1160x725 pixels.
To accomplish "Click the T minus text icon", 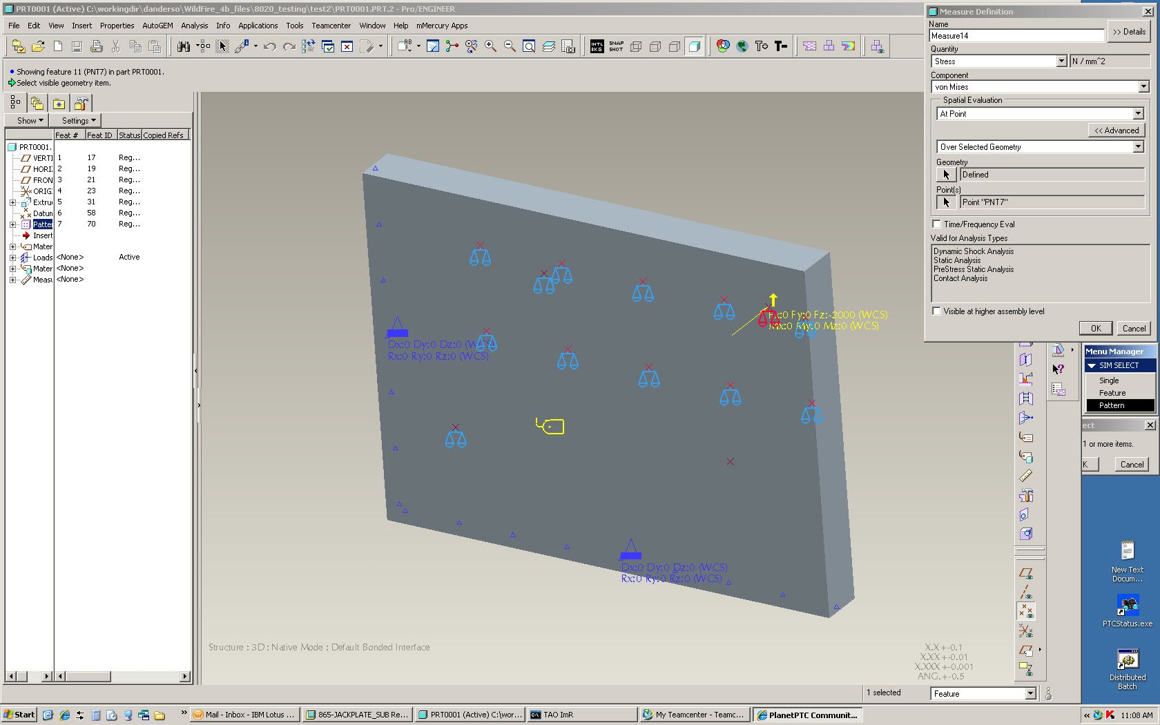I will pyautogui.click(x=781, y=46).
